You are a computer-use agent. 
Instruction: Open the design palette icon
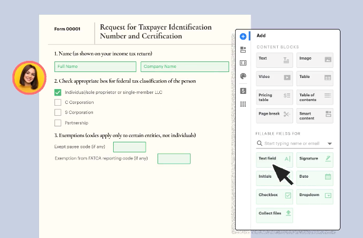click(243, 76)
